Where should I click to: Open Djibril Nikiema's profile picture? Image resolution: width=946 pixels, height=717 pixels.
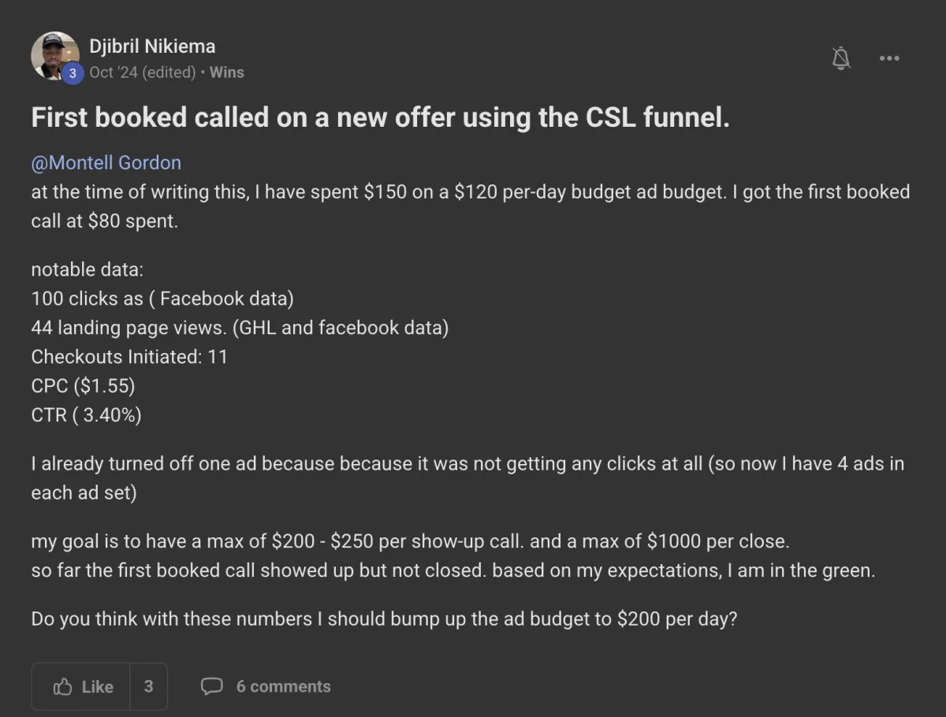click(53, 54)
